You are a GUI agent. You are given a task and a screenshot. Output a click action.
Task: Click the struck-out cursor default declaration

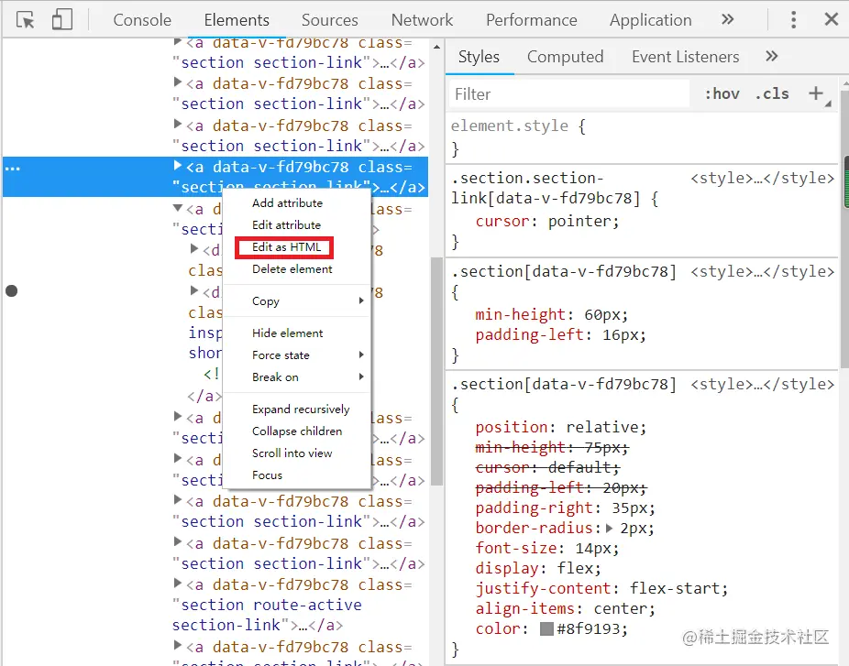[547, 467]
